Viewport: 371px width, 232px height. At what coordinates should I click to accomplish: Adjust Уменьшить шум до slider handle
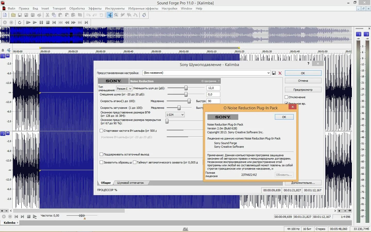pos(186,88)
